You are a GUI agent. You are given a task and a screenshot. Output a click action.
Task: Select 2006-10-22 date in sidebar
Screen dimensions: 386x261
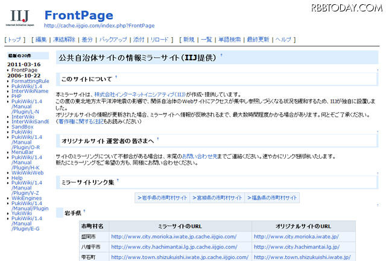[x=24, y=76]
